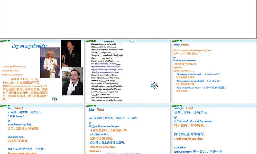Click lyric line 'But if you wanna Cry; Cry on my'
Viewport: 257px width, 154px height.
pos(106,64)
